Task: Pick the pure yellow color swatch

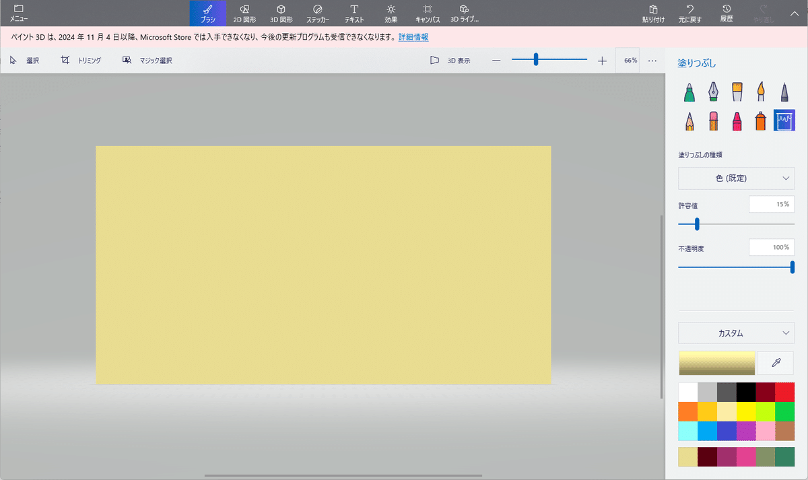Action: point(746,411)
